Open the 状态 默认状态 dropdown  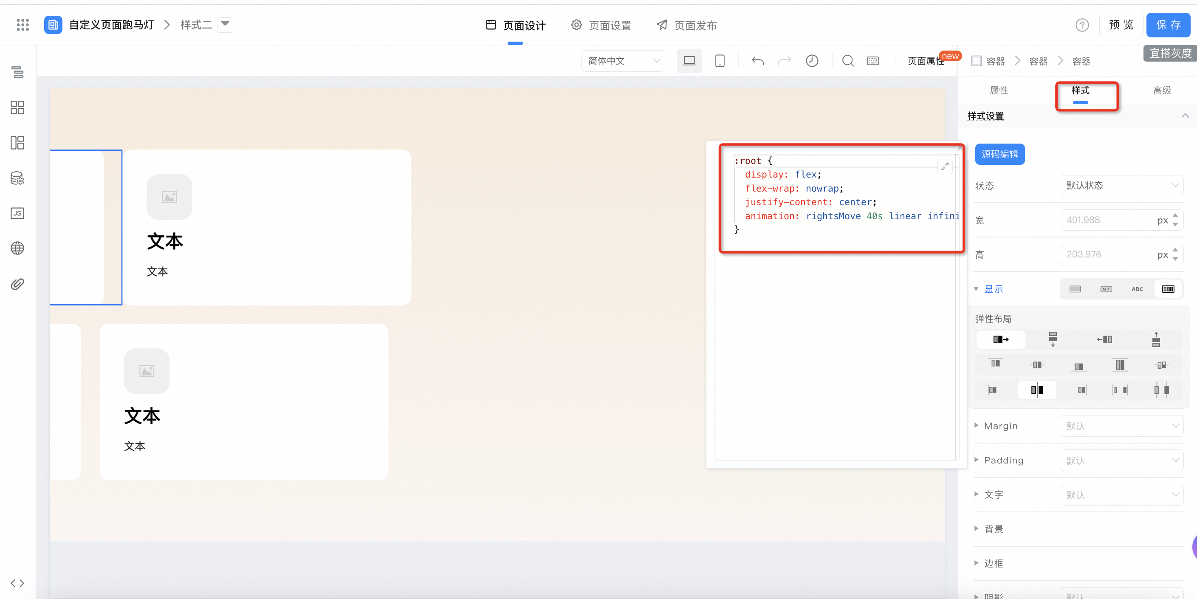pyautogui.click(x=1121, y=185)
